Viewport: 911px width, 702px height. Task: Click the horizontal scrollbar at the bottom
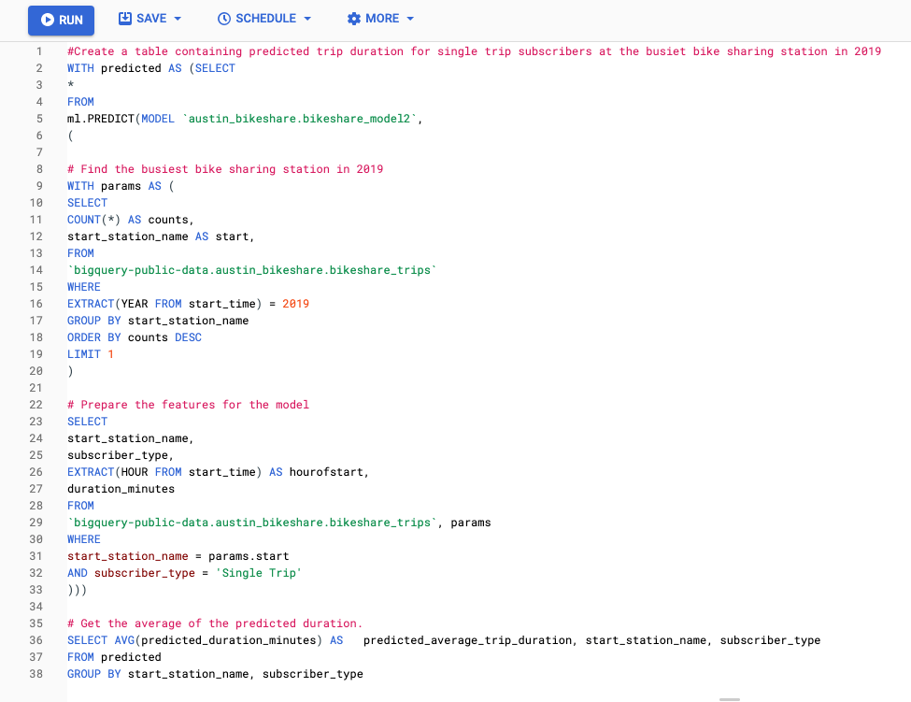732,697
